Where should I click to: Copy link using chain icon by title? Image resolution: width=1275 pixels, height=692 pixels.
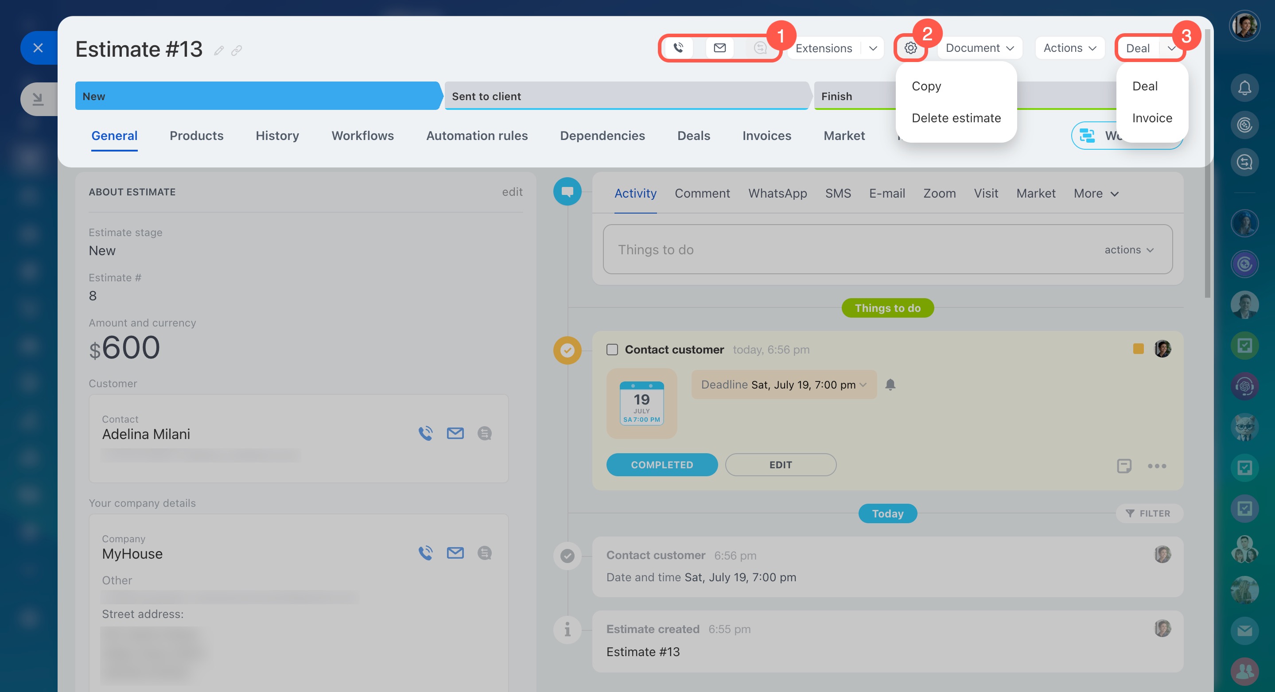[237, 51]
